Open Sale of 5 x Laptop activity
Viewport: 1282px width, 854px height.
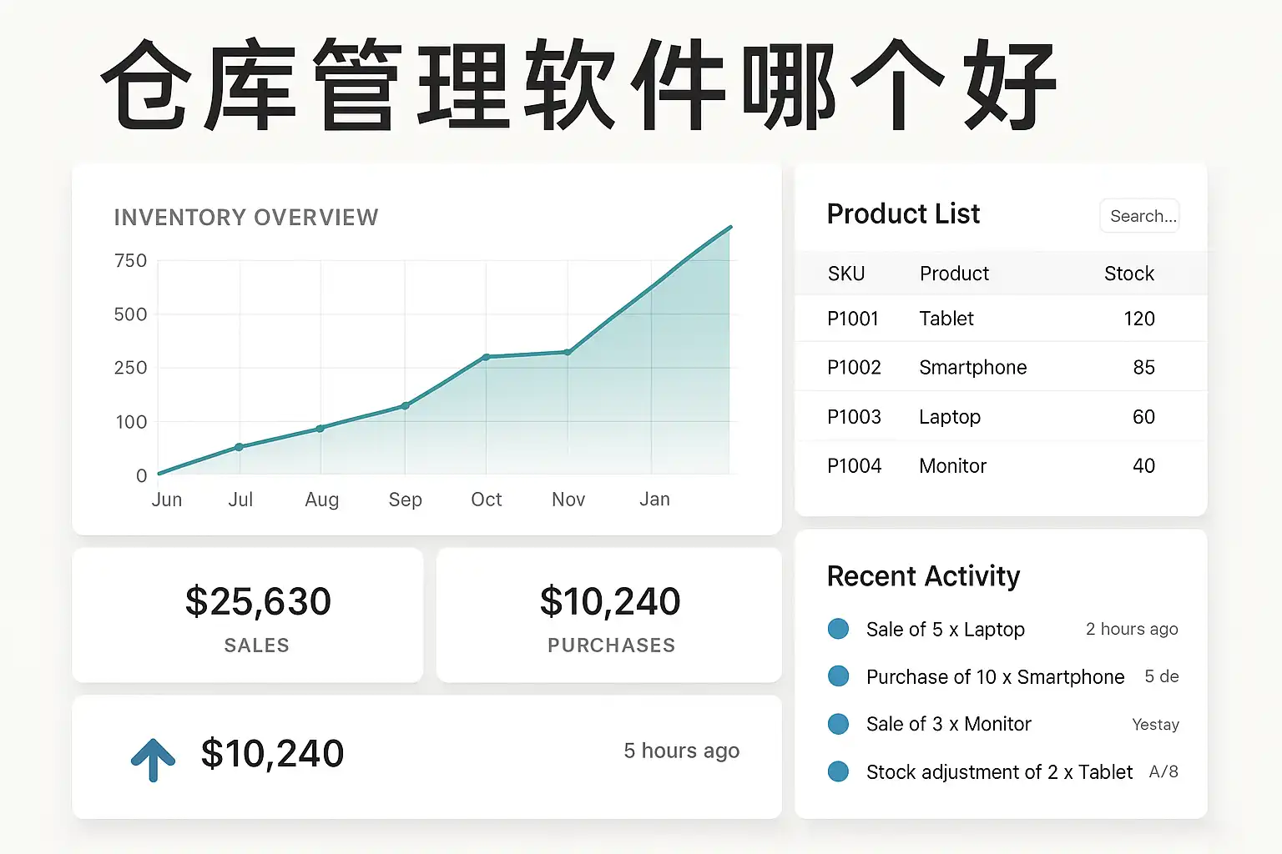click(945, 630)
